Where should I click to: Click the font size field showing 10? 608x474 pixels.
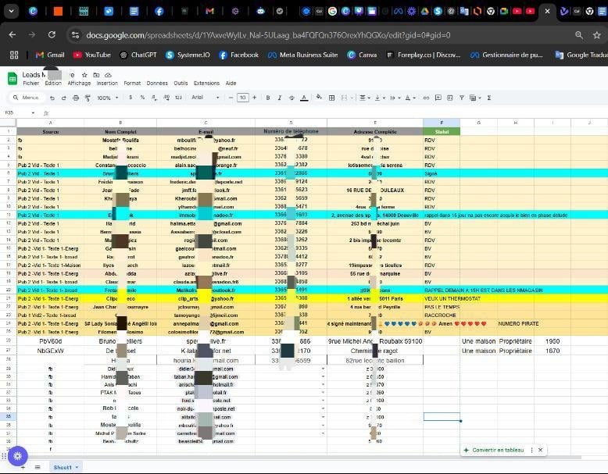click(243, 98)
